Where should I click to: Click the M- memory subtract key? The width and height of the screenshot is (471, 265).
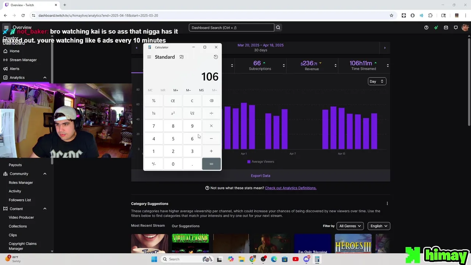pyautogui.click(x=188, y=90)
